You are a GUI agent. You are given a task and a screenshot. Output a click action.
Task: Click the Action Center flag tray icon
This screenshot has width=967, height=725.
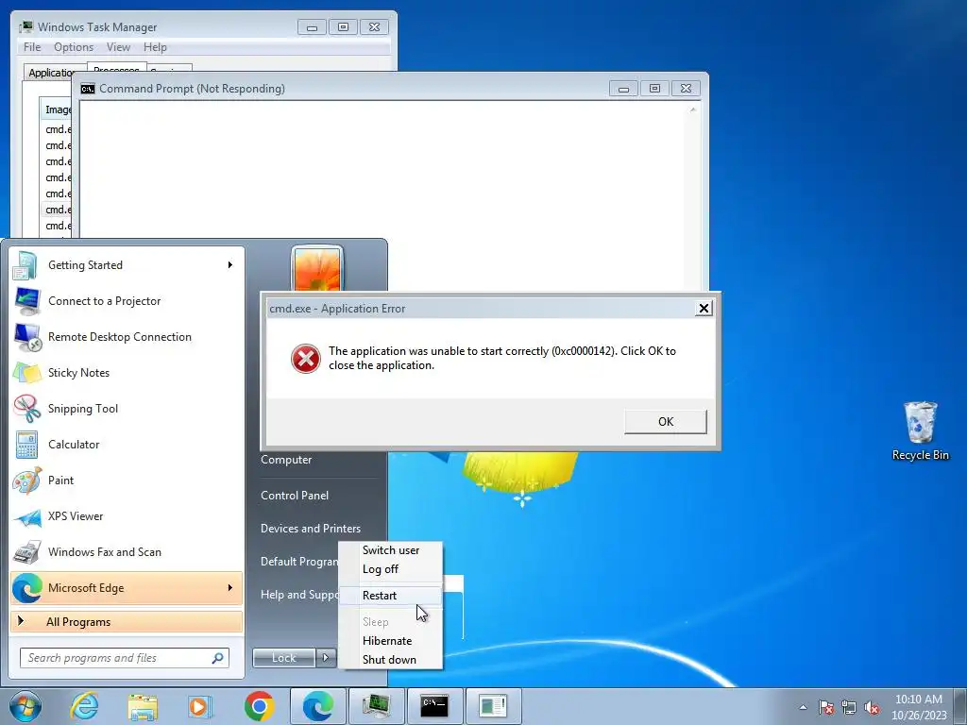[825, 707]
